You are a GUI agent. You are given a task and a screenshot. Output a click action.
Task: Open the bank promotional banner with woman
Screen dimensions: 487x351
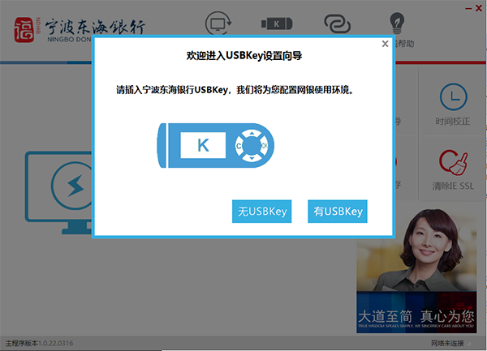(x=416, y=271)
